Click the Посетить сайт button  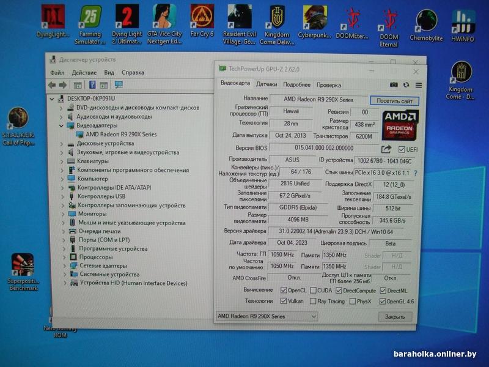coord(394,101)
